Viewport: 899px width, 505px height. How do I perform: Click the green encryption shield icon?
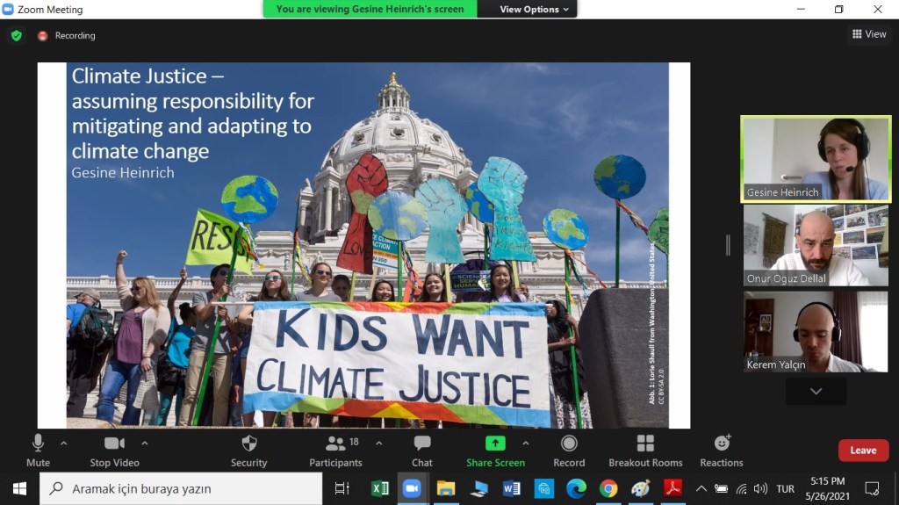[x=16, y=36]
